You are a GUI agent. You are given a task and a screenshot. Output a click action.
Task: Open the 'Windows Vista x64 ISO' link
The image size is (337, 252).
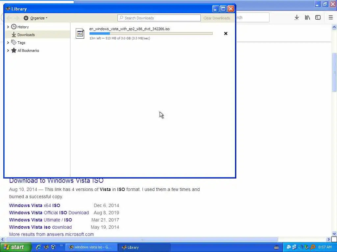[x=35, y=205]
